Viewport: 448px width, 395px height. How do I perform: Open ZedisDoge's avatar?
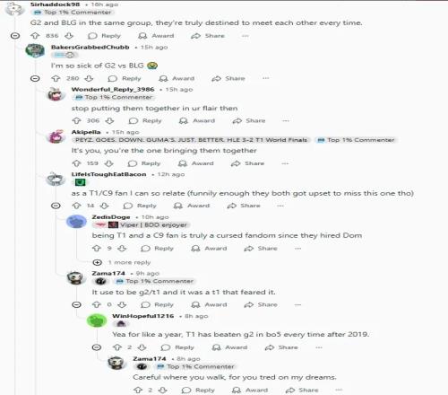pos(76,222)
